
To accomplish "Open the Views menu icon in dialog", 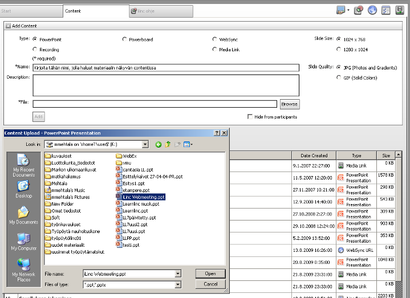I will coord(188,144).
